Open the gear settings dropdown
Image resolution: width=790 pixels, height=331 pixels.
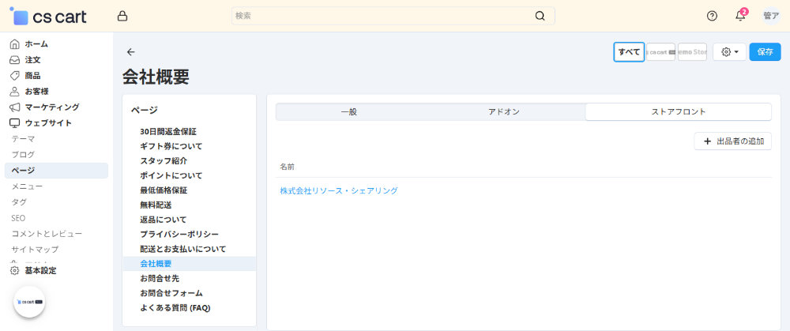point(729,52)
